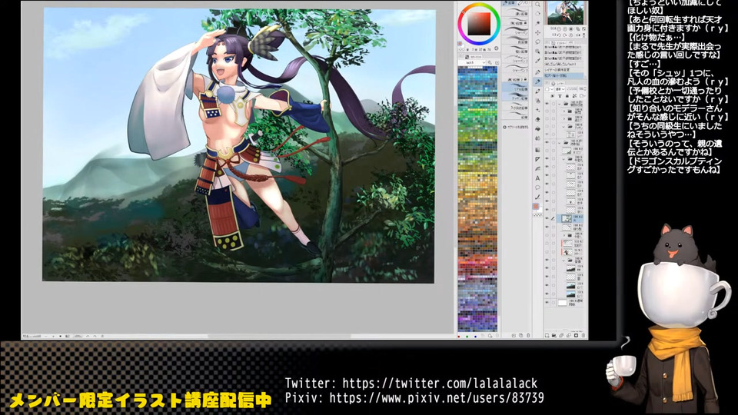Adjust layer opacity stepper arrows
Screen dimensions: 738x415
tap(585, 88)
